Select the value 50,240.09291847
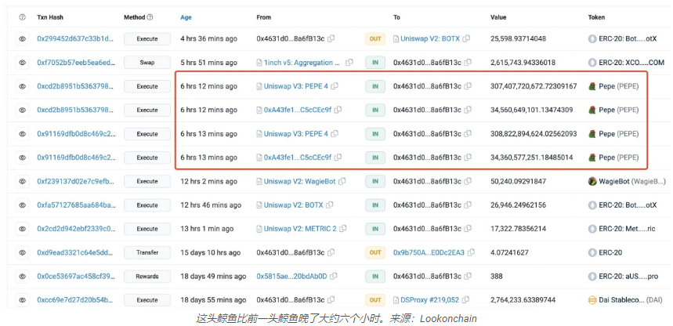Image resolution: width=673 pixels, height=326 pixels. (518, 182)
